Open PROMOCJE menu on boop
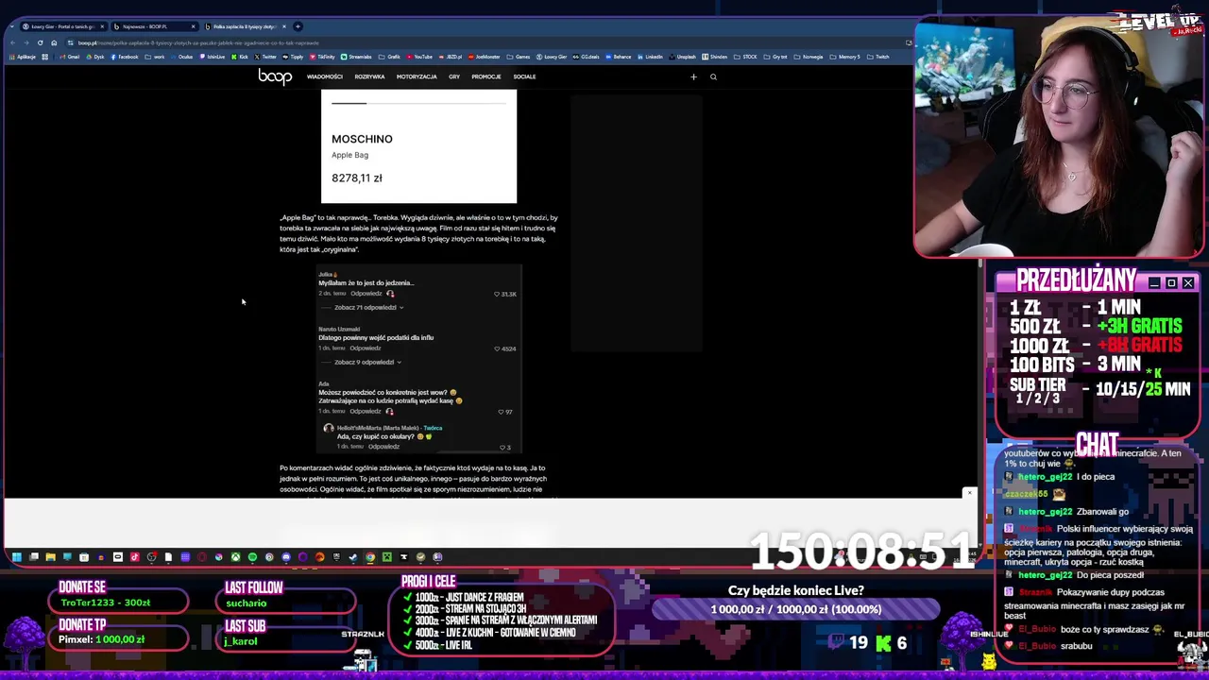This screenshot has width=1209, height=680. [x=486, y=76]
